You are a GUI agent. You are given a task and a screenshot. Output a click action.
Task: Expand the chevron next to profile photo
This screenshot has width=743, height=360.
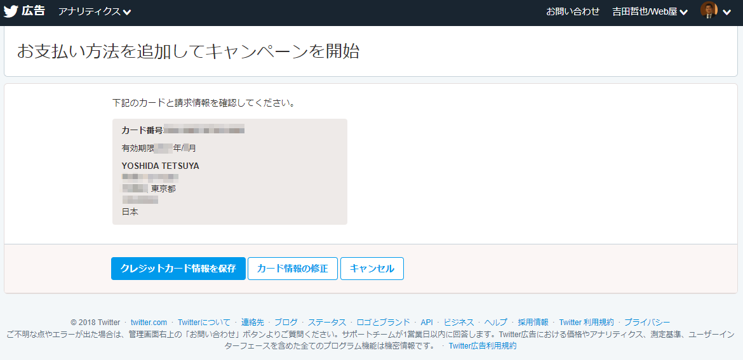727,11
